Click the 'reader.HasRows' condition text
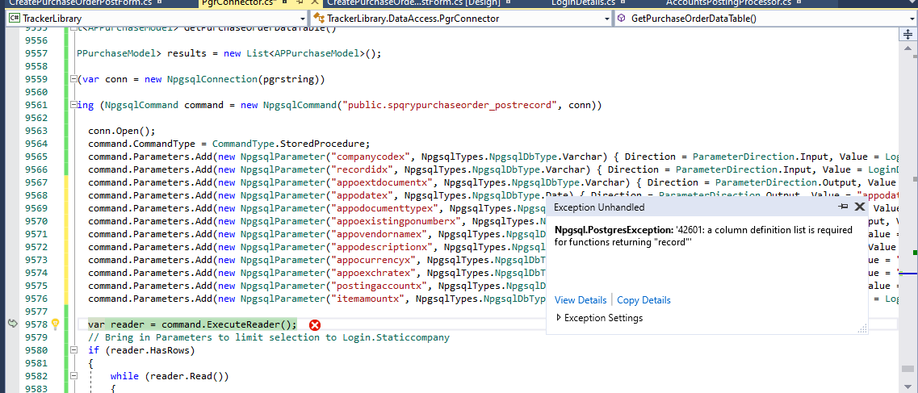This screenshot has height=393, width=918. tap(150, 350)
